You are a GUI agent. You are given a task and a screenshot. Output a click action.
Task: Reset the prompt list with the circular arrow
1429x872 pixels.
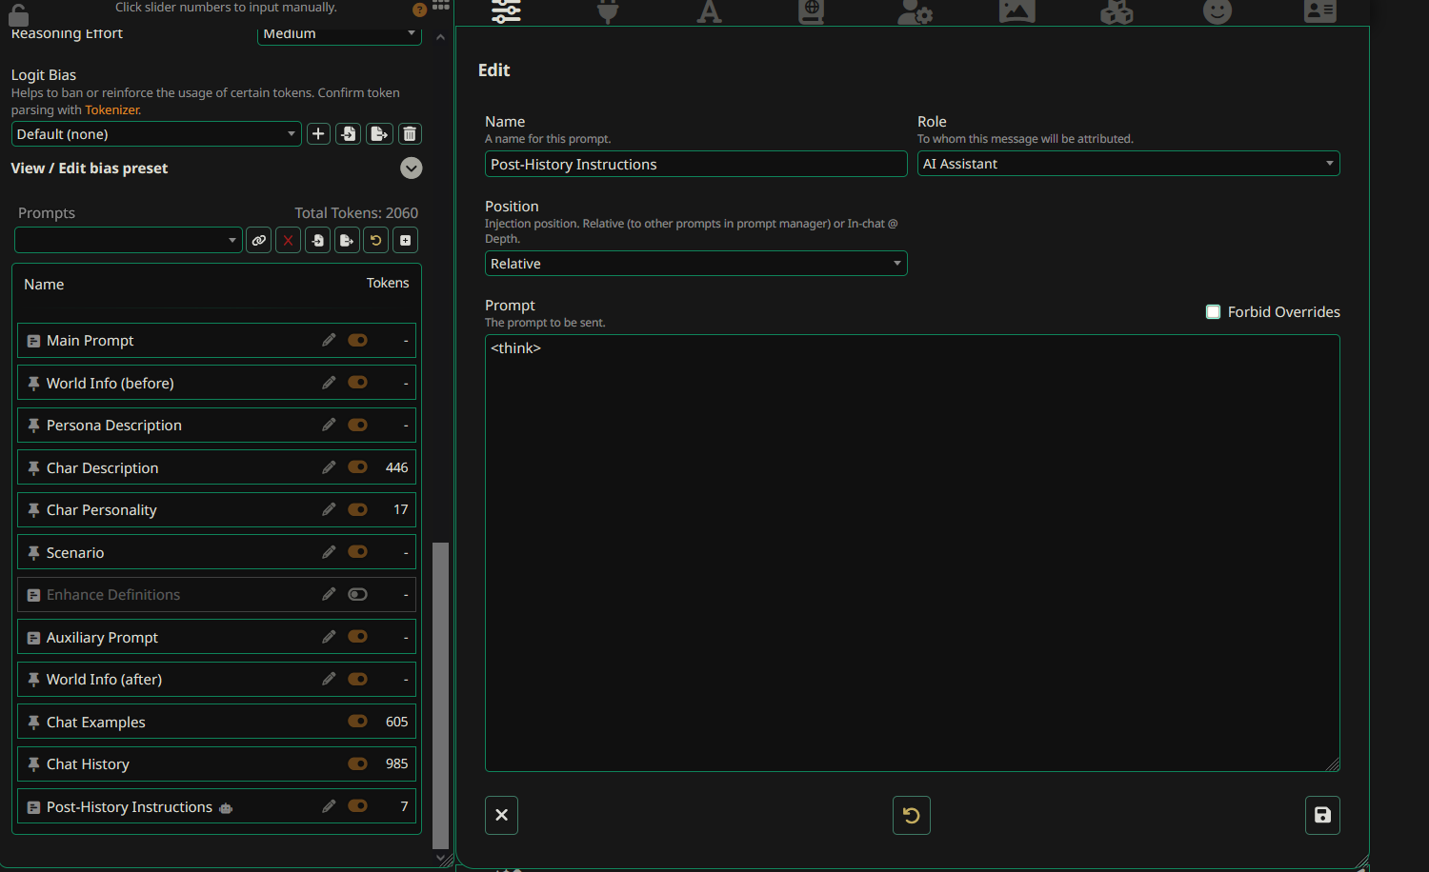click(x=376, y=240)
